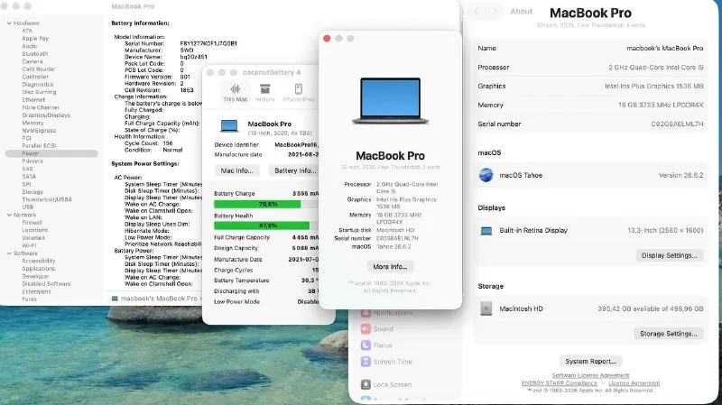Select USB in System Report sidebar
The width and height of the screenshot is (722, 405).
click(27, 207)
